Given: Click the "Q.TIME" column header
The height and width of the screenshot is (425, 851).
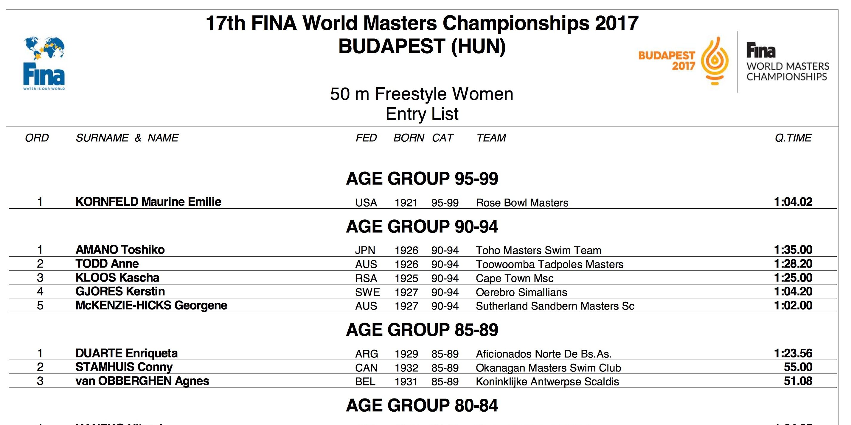Looking at the screenshot, I should (793, 137).
